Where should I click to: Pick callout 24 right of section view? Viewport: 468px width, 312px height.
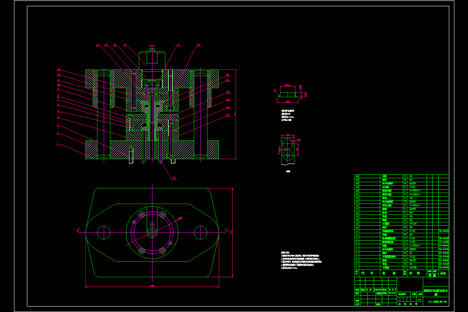pos(228,108)
